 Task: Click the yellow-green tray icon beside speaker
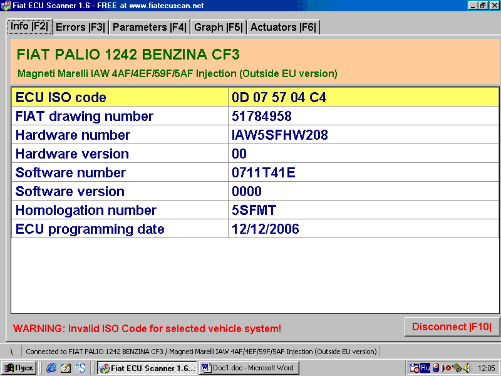click(457, 368)
